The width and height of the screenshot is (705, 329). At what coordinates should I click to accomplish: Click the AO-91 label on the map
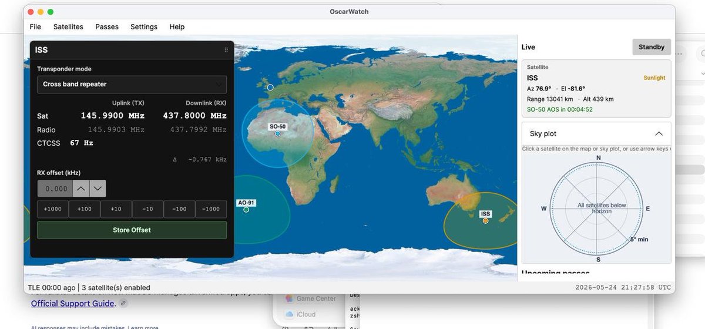(246, 203)
